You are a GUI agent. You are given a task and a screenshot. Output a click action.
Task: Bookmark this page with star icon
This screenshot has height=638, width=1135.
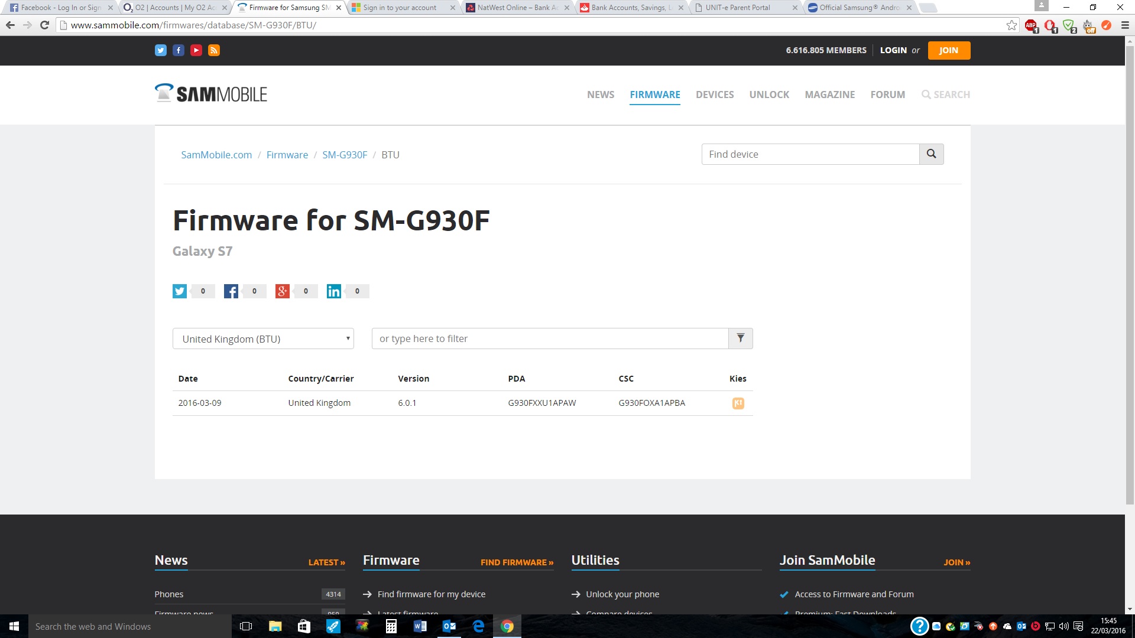(1012, 25)
